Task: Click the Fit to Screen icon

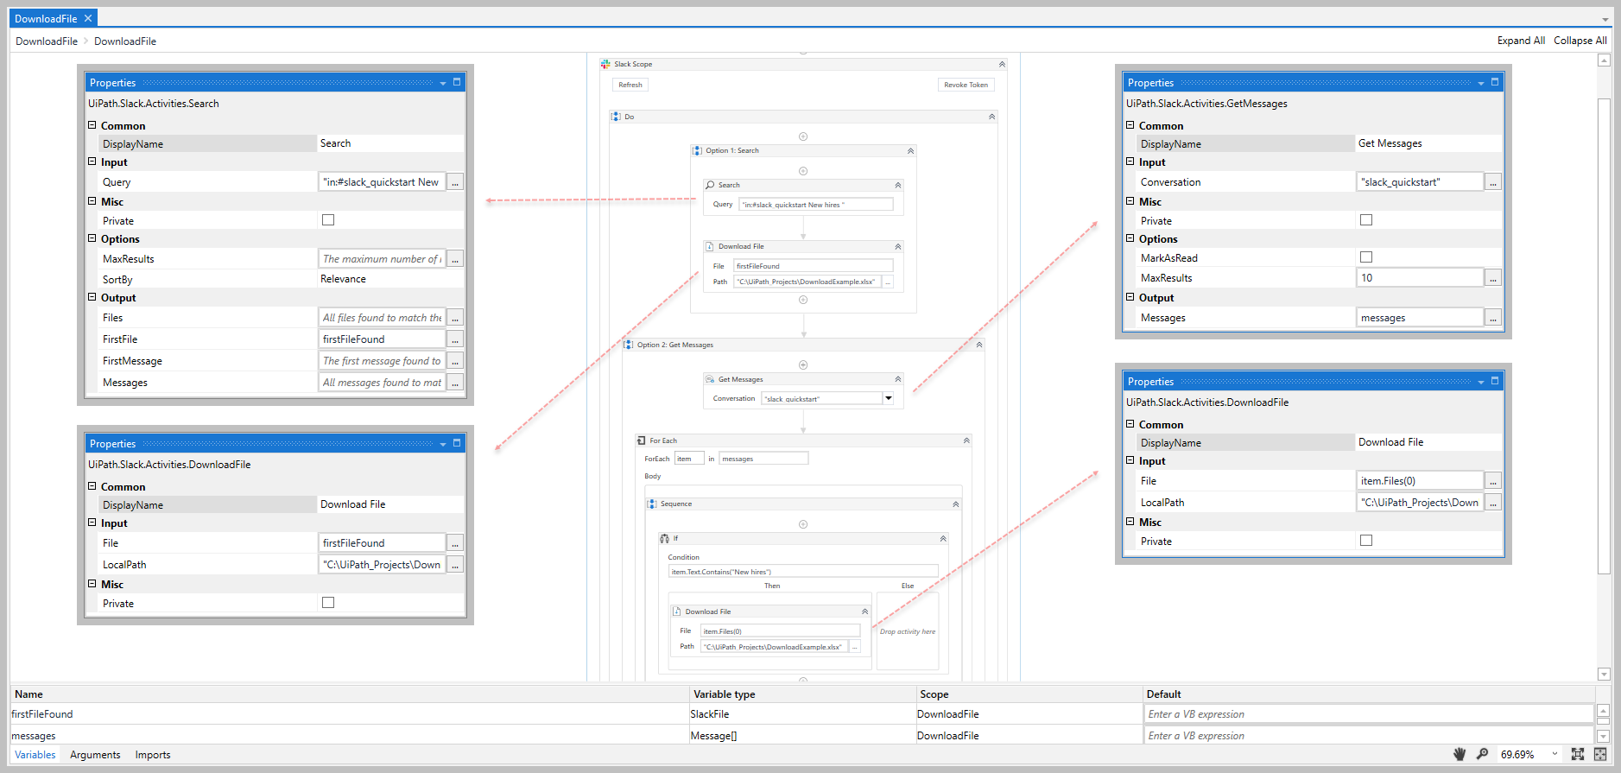Action: tap(1578, 754)
